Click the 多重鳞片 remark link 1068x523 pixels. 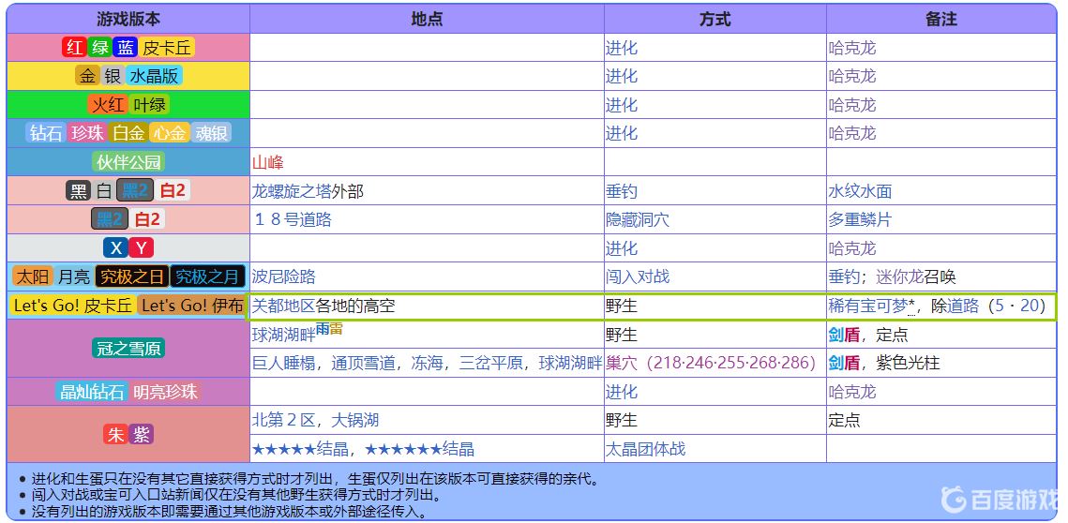coord(860,220)
